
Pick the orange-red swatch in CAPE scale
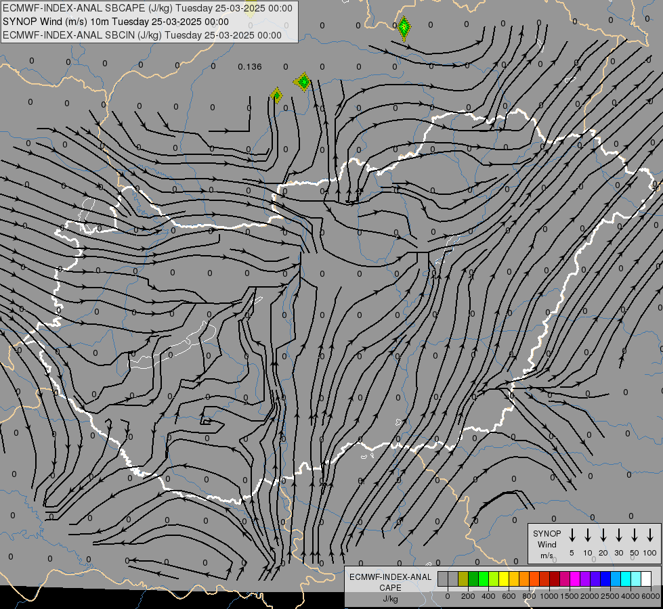coord(534,579)
